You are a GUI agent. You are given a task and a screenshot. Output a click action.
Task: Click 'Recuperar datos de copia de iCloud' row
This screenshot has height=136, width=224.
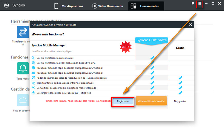(x=113, y=73)
